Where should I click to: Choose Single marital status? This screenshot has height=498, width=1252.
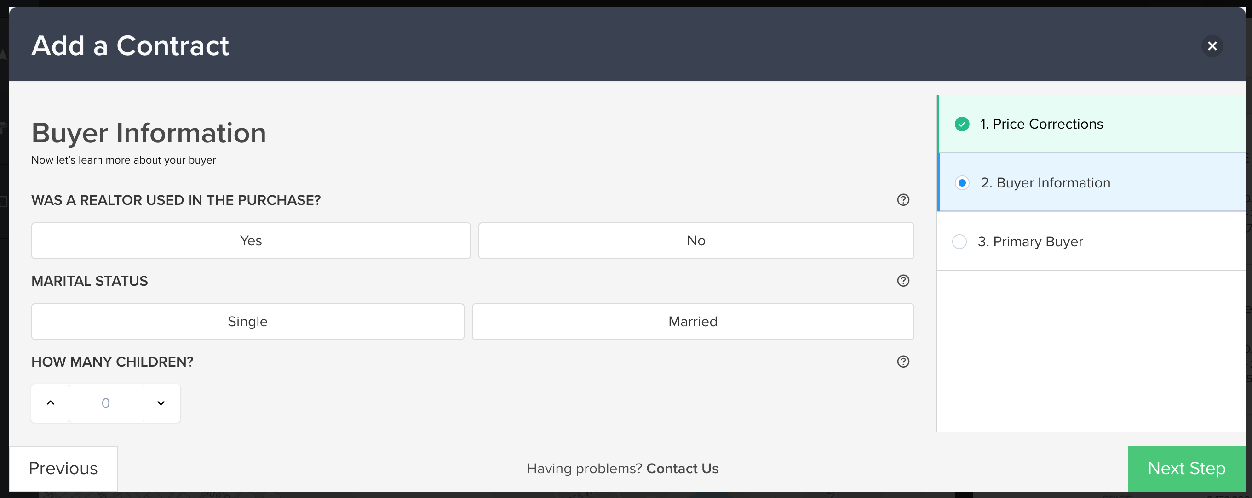click(x=248, y=322)
